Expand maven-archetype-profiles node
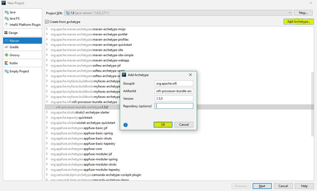Screen dimensions: 317x191 [x=47, y=40]
